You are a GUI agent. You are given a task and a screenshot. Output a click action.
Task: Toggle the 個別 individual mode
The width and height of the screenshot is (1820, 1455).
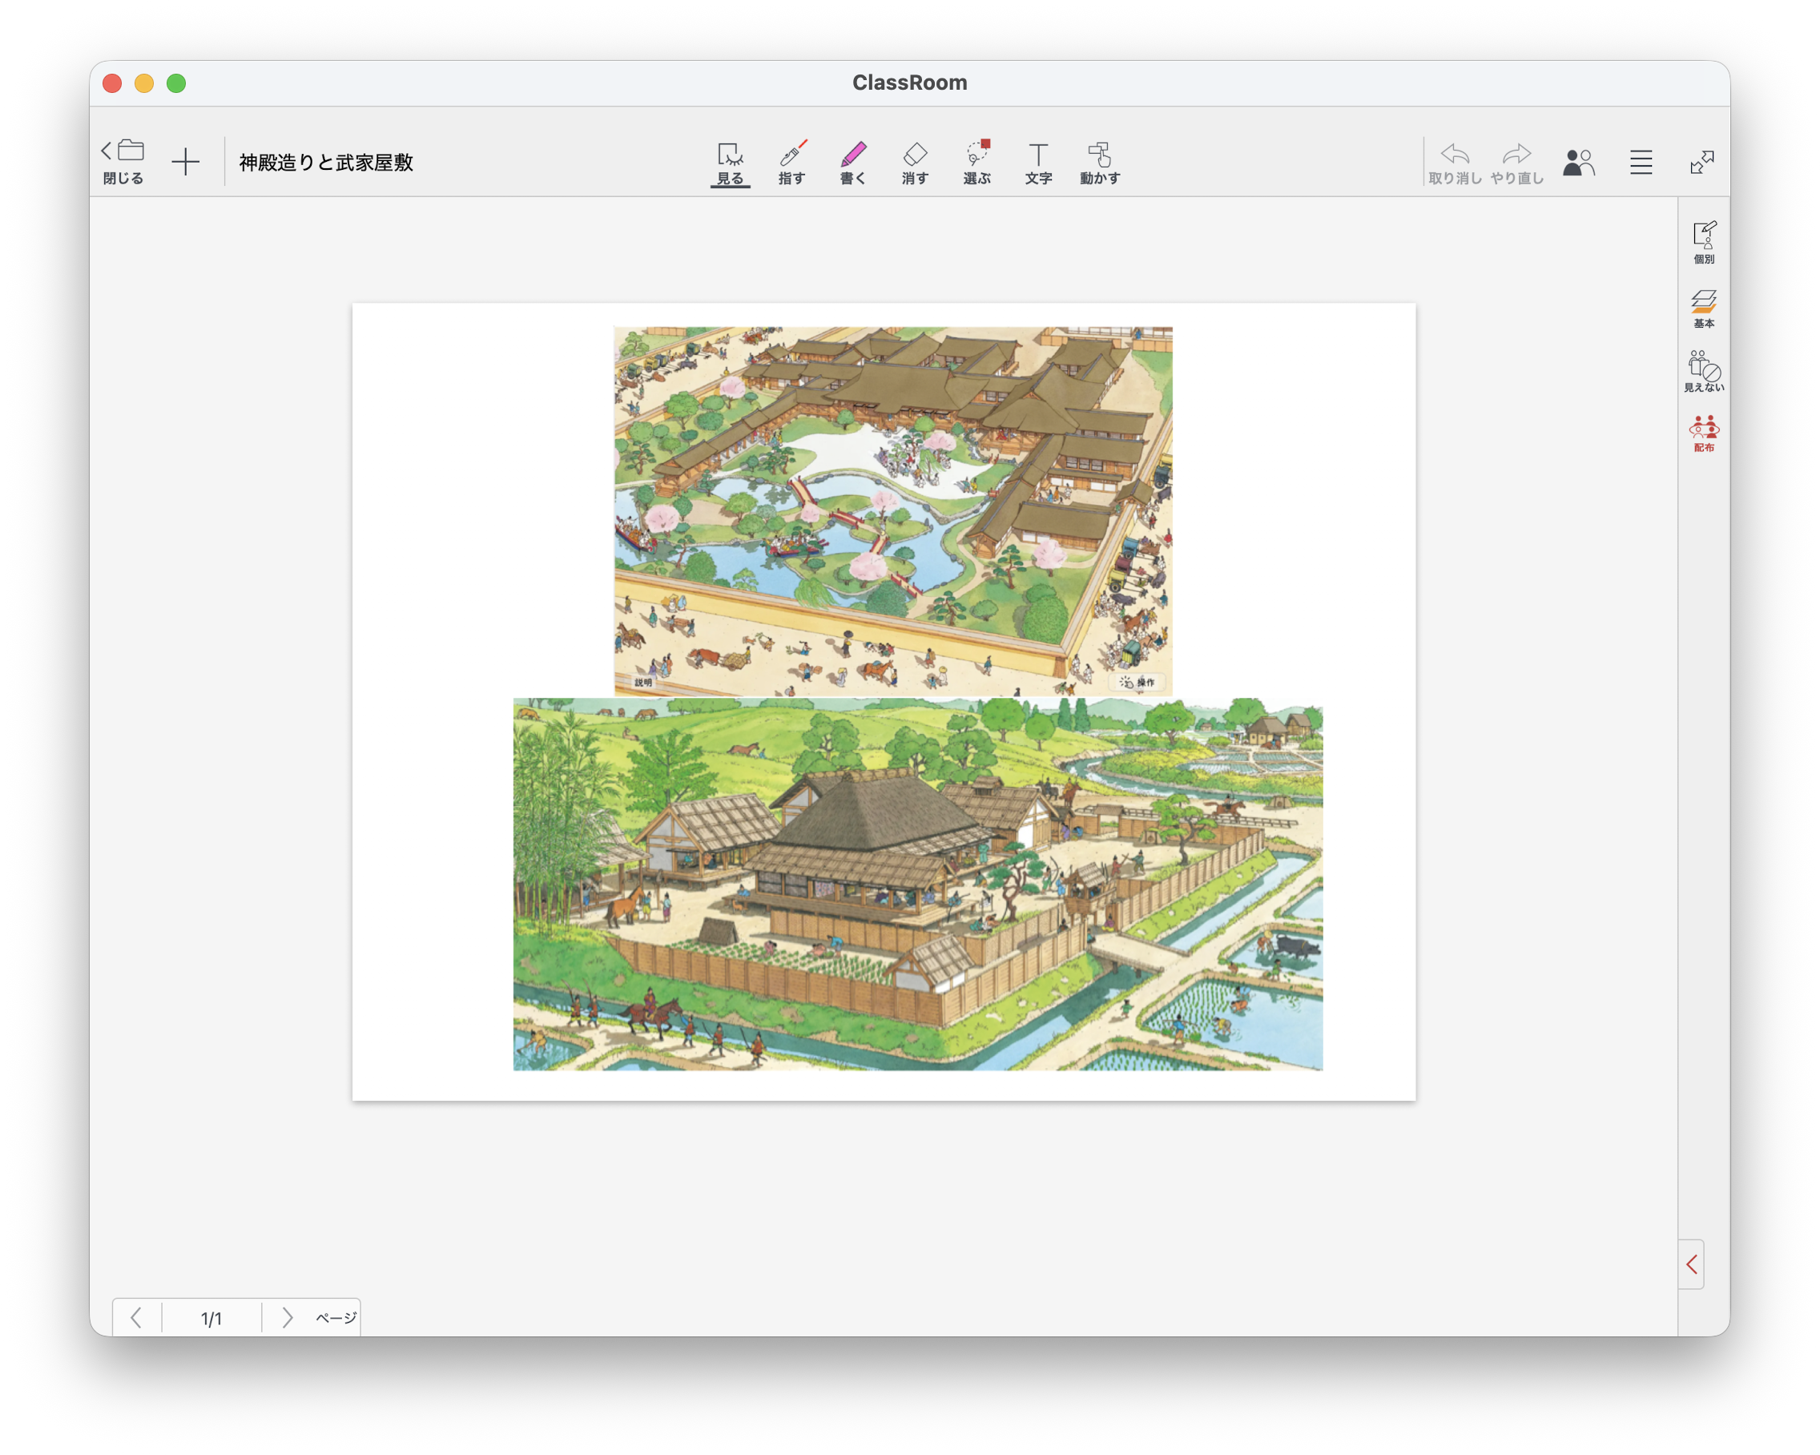(x=1704, y=241)
